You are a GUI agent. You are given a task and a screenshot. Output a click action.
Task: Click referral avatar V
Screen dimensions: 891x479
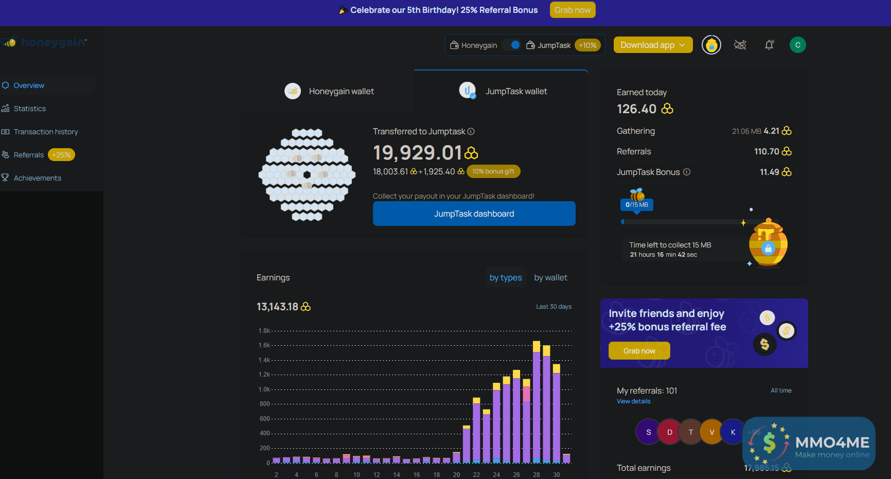[x=712, y=432]
